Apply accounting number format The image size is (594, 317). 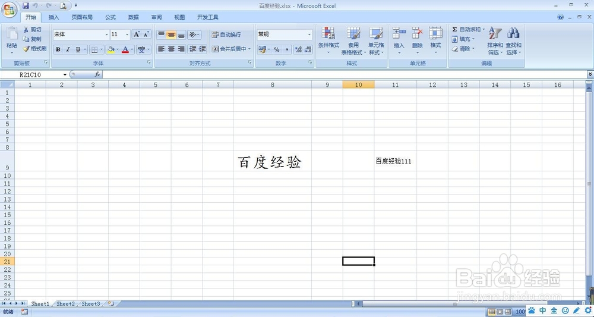tap(262, 49)
